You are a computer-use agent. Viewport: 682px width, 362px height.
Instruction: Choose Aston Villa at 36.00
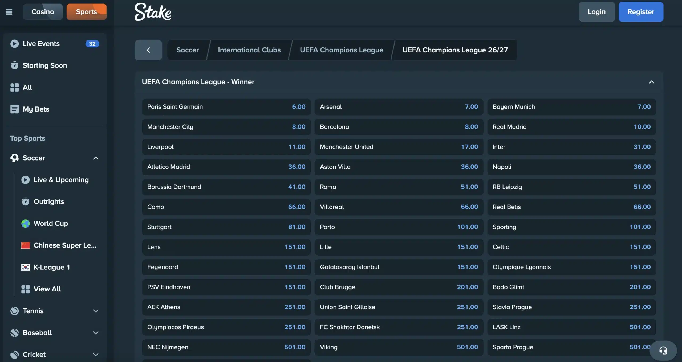[399, 167]
